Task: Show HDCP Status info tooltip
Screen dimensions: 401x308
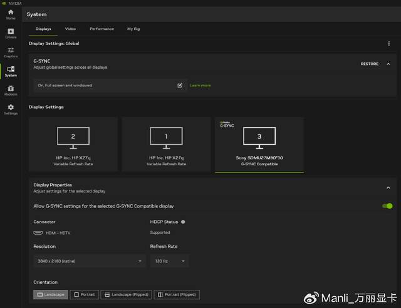Action: [x=183, y=222]
